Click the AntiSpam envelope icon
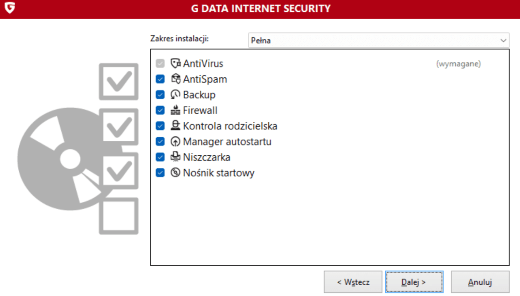The image size is (520, 296). [x=176, y=79]
